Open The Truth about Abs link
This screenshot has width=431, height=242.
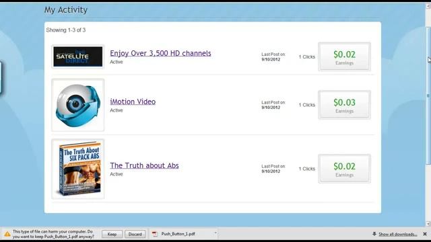tap(144, 165)
